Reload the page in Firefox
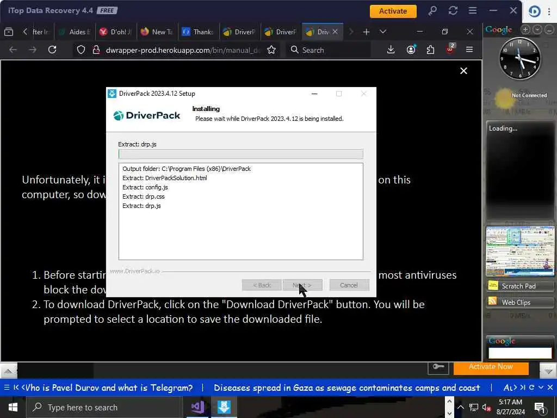The height and width of the screenshot is (418, 557). coord(52,50)
